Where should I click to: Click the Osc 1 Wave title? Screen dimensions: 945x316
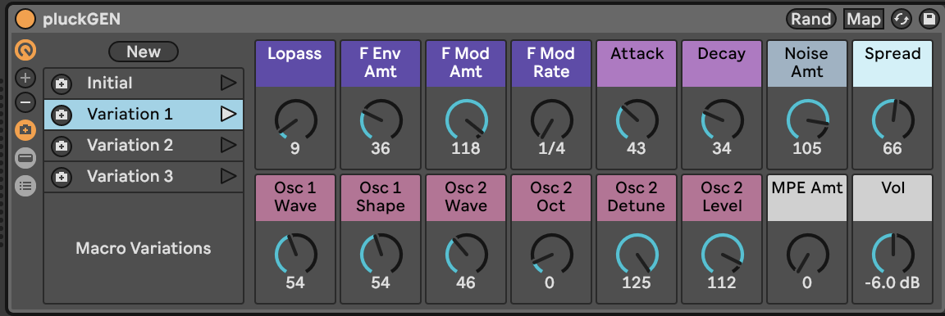click(x=295, y=196)
